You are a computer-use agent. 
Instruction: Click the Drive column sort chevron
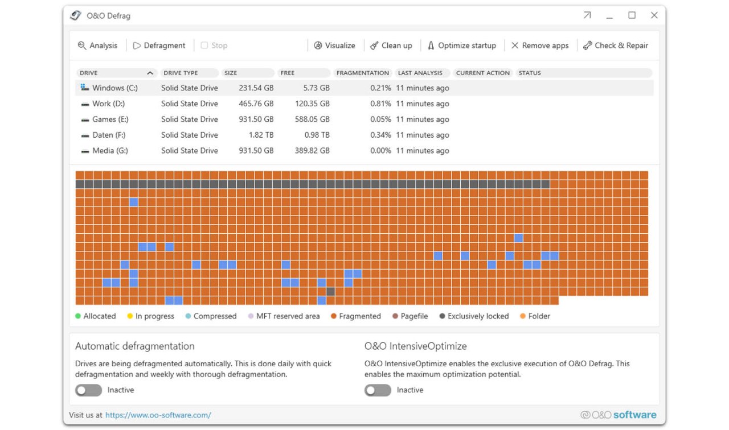pos(150,73)
